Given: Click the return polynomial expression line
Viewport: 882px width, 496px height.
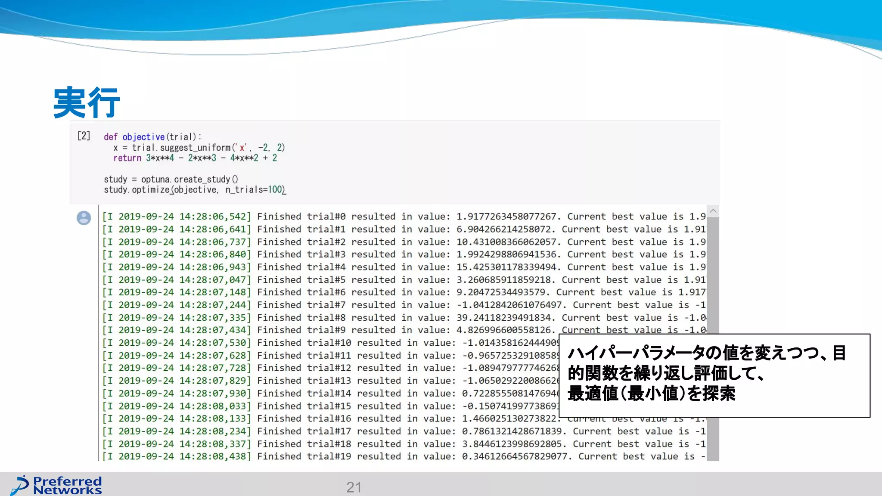Looking at the screenshot, I should pos(195,158).
